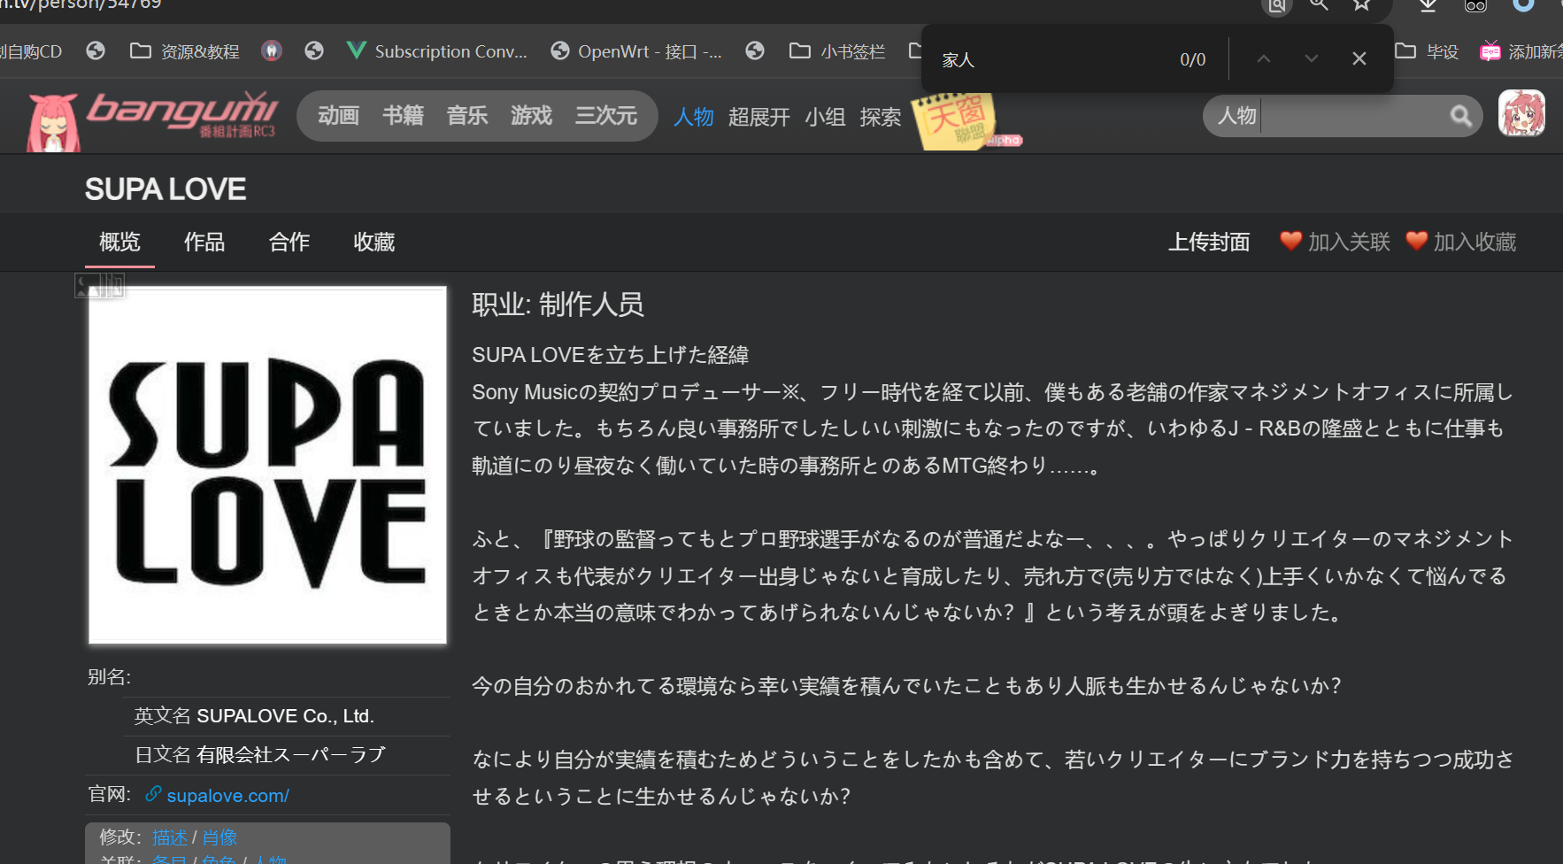Open globe bookmark left of 小书签栏

point(755,50)
